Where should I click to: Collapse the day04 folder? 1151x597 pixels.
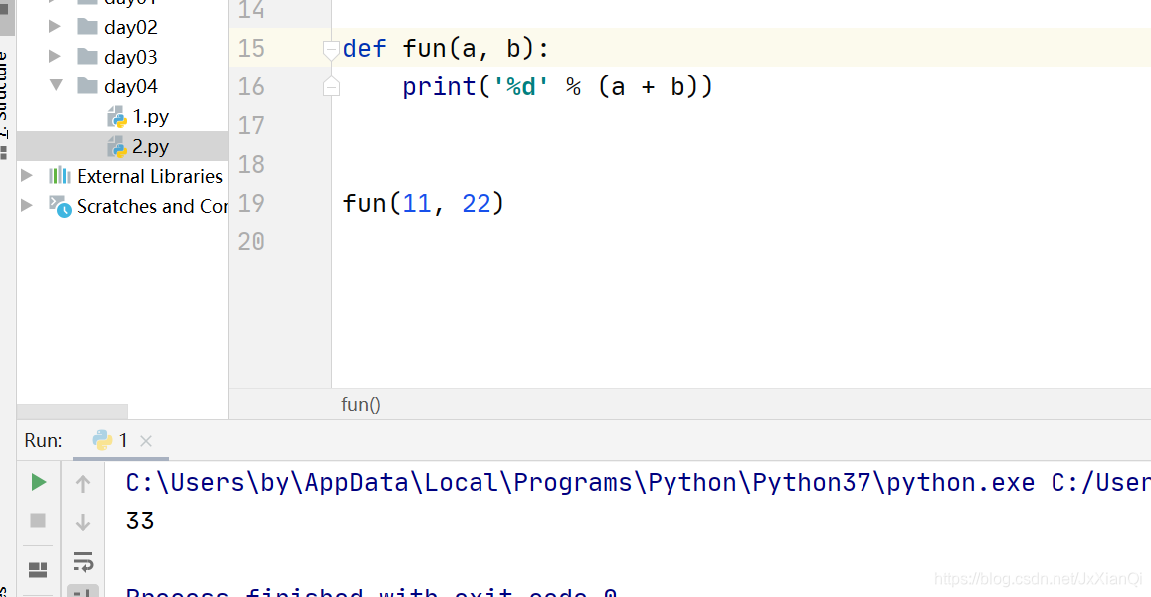56,85
